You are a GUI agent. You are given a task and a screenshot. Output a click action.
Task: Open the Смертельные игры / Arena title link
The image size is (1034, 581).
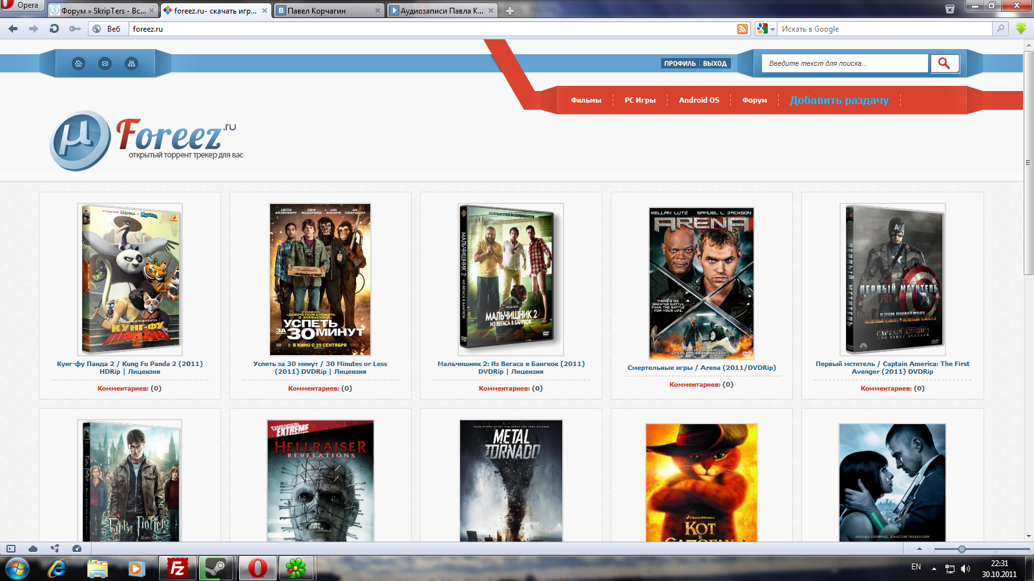702,367
